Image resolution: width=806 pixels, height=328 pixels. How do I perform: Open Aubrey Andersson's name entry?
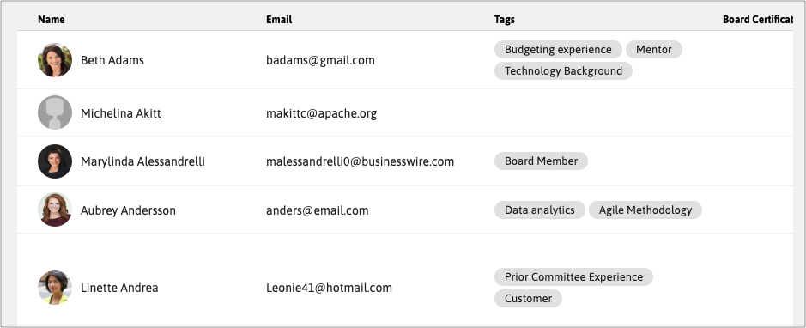(x=128, y=210)
